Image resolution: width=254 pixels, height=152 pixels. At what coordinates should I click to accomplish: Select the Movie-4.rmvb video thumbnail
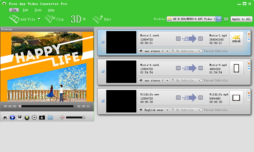pos(121,72)
